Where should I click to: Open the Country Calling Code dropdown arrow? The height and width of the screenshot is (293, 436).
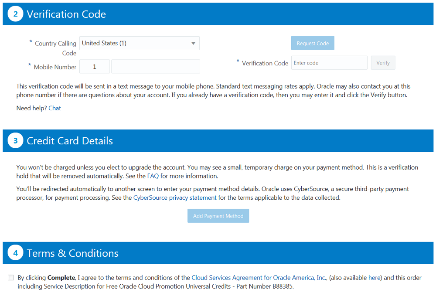pos(193,43)
